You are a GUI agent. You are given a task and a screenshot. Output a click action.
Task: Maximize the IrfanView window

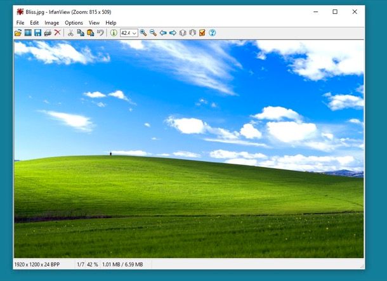click(335, 11)
